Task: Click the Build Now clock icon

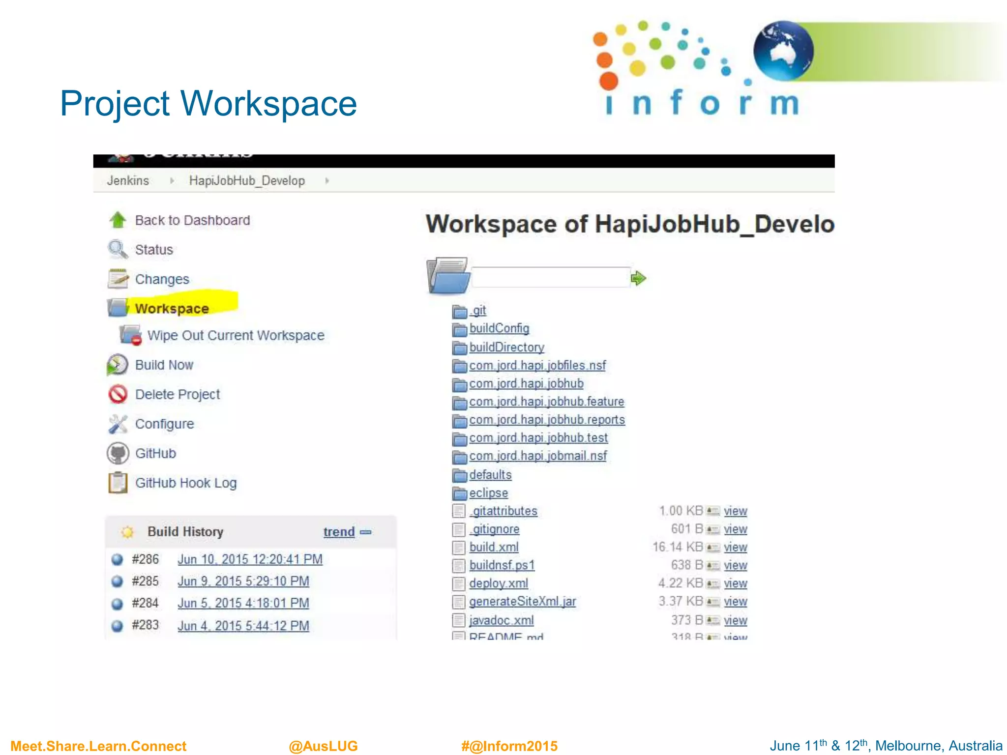Action: [x=118, y=365]
